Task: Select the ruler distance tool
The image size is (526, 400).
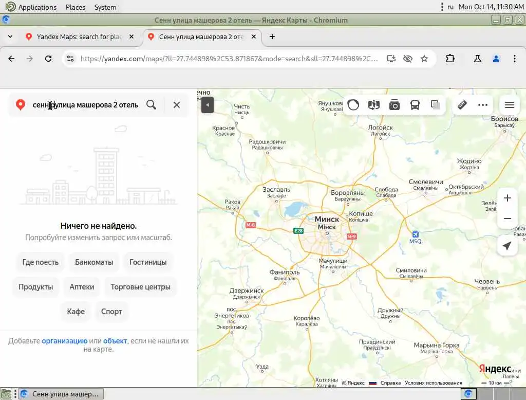Action: pyautogui.click(x=462, y=105)
